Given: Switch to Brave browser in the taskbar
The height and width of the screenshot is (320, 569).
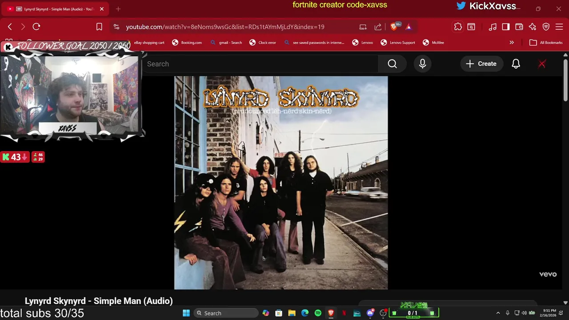Looking at the screenshot, I should [x=331, y=313].
